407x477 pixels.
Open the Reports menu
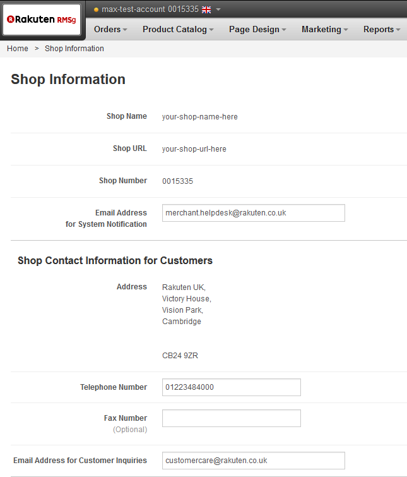pyautogui.click(x=382, y=29)
